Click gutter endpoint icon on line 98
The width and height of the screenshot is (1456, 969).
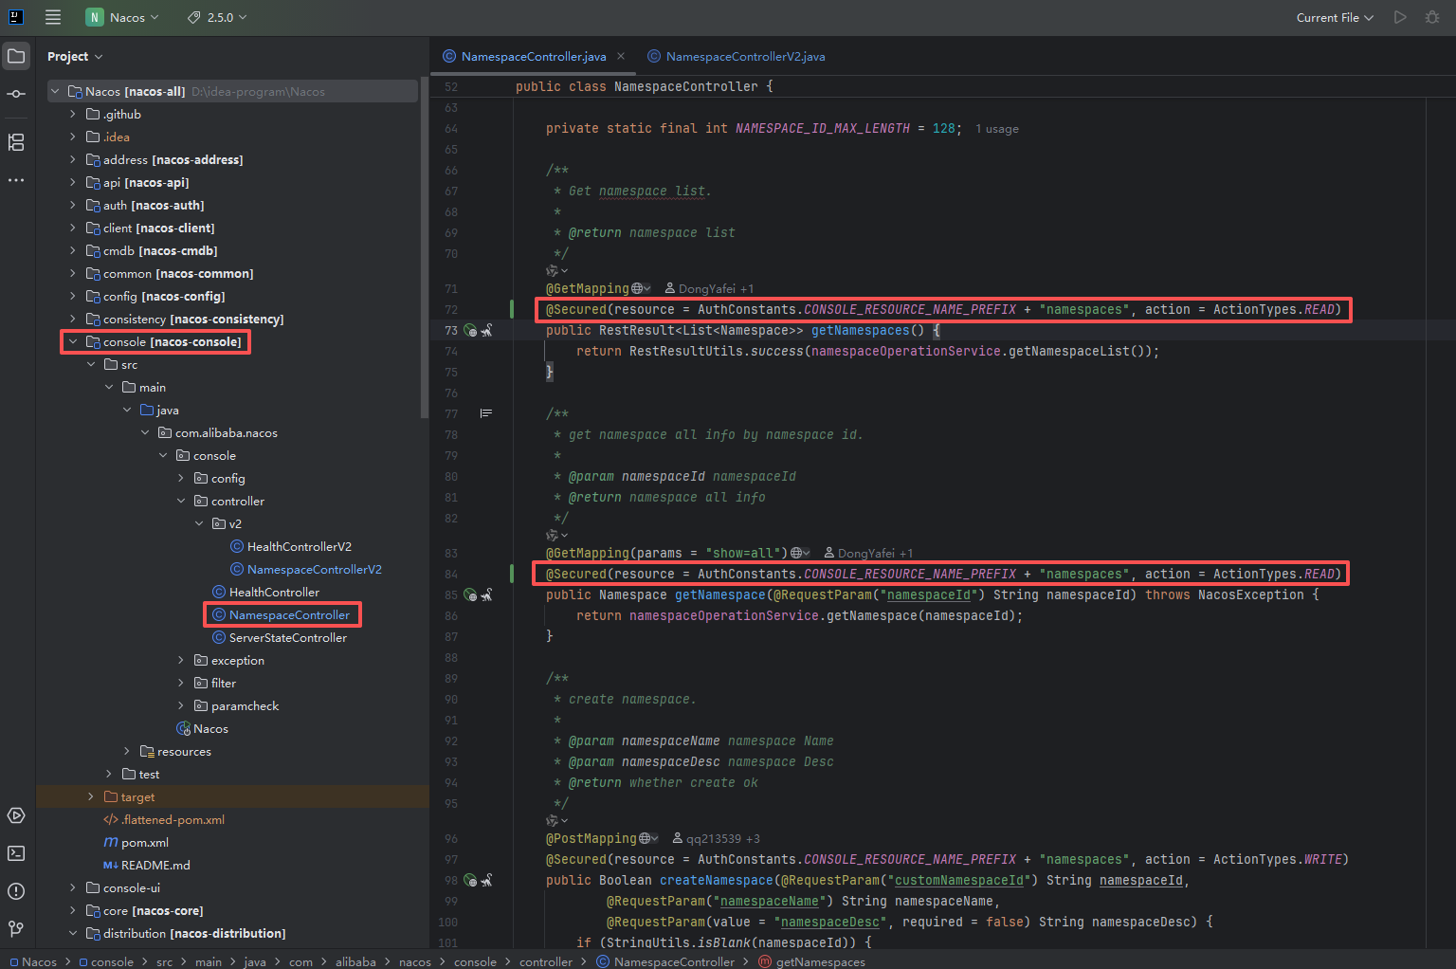[x=470, y=881]
